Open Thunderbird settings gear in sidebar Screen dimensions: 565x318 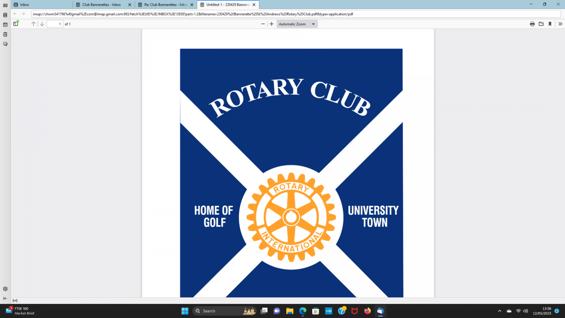[5, 289]
